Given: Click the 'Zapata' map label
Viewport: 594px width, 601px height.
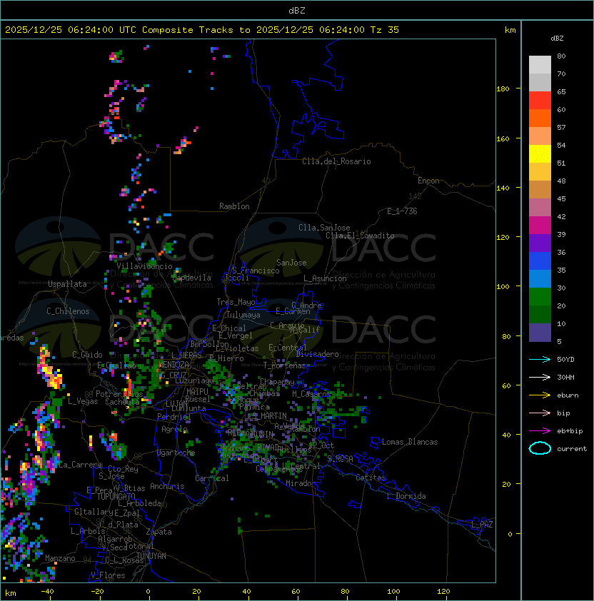Looking at the screenshot, I should coord(158,532).
